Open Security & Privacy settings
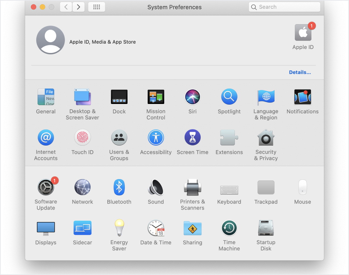Viewport: 349px width, 275px height. pyautogui.click(x=266, y=138)
